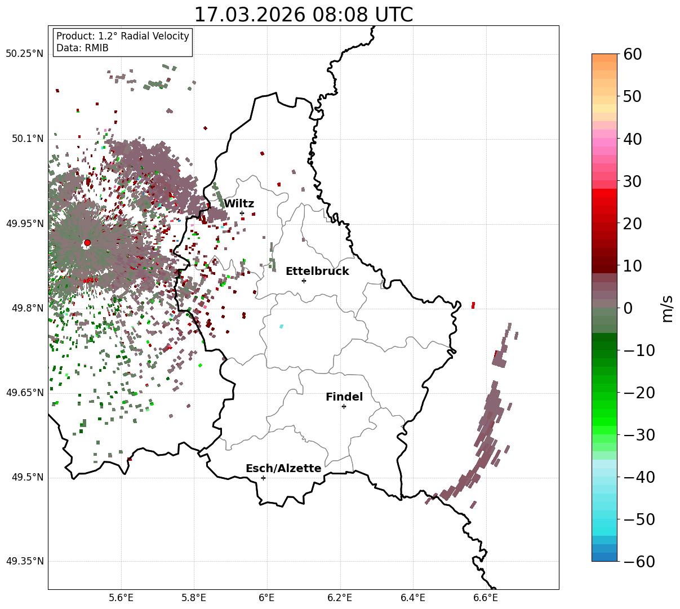
Task: Click the colorbar label 10
Action: (x=632, y=265)
